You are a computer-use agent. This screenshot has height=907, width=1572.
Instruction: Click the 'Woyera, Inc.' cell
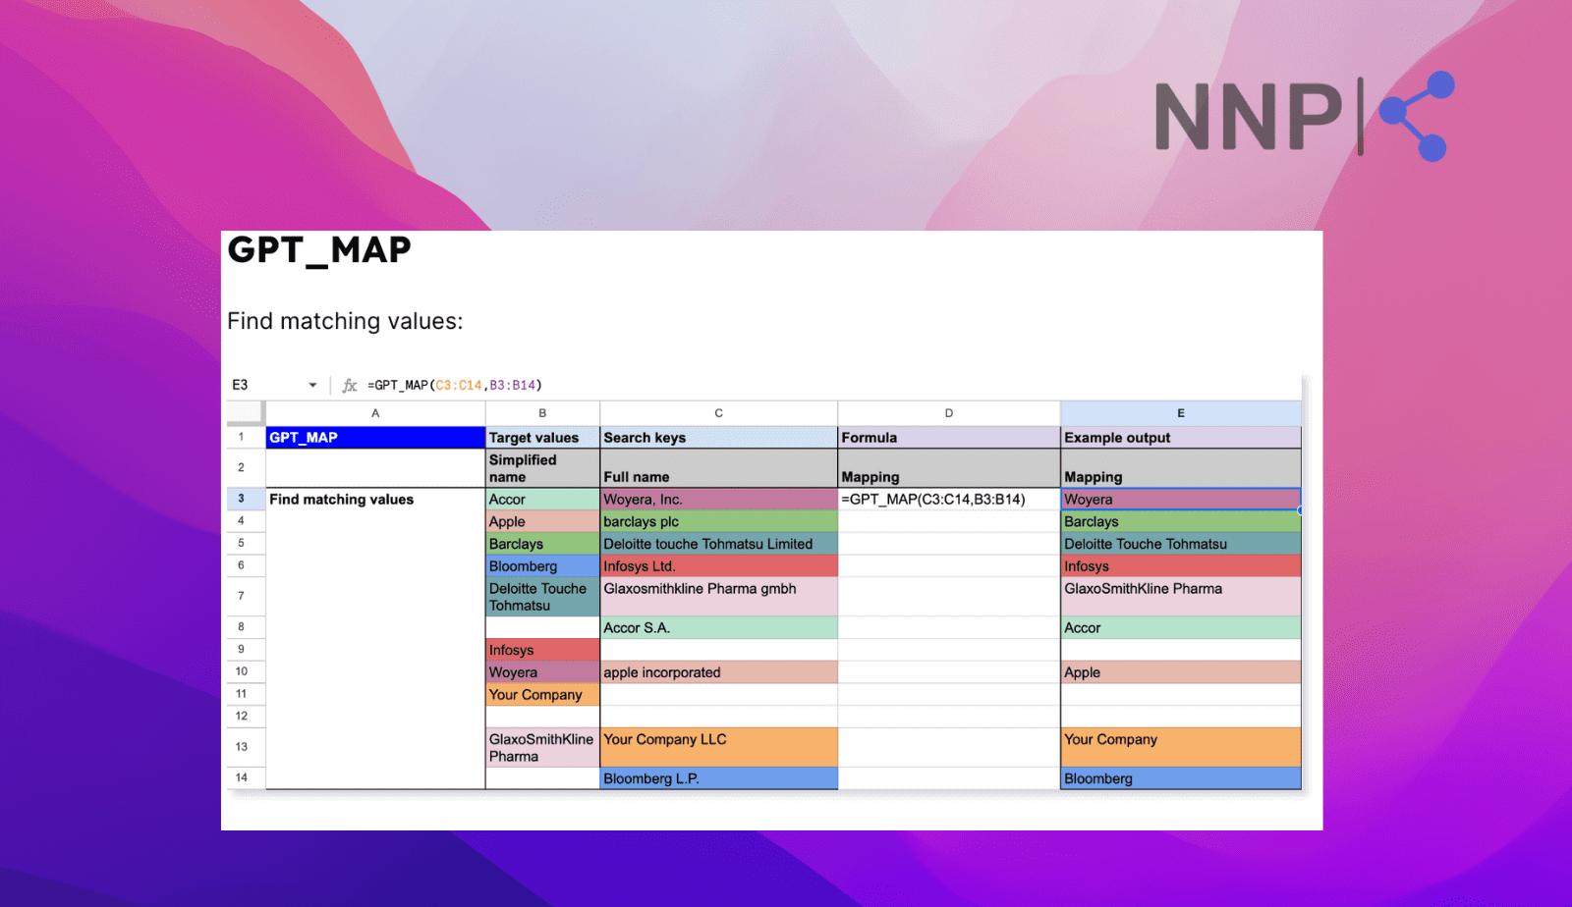[x=718, y=499]
